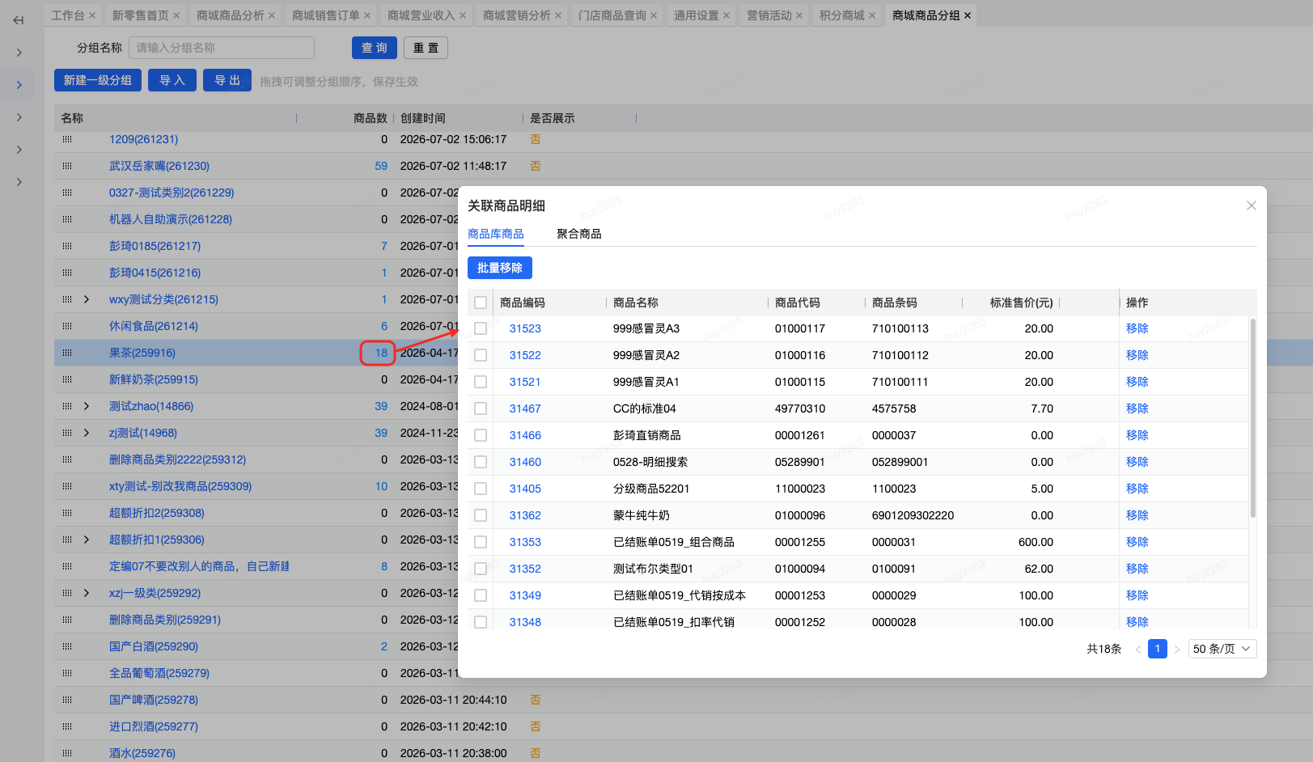This screenshot has width=1313, height=762.
Task: Click drag handle icon of 武汉岳家嘴(261230) row
Action: (x=67, y=166)
